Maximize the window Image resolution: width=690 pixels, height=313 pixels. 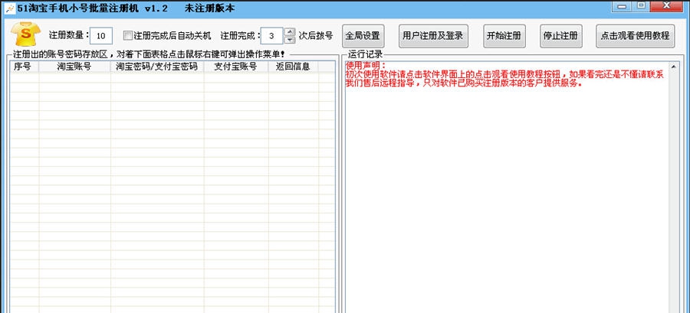point(641,6)
